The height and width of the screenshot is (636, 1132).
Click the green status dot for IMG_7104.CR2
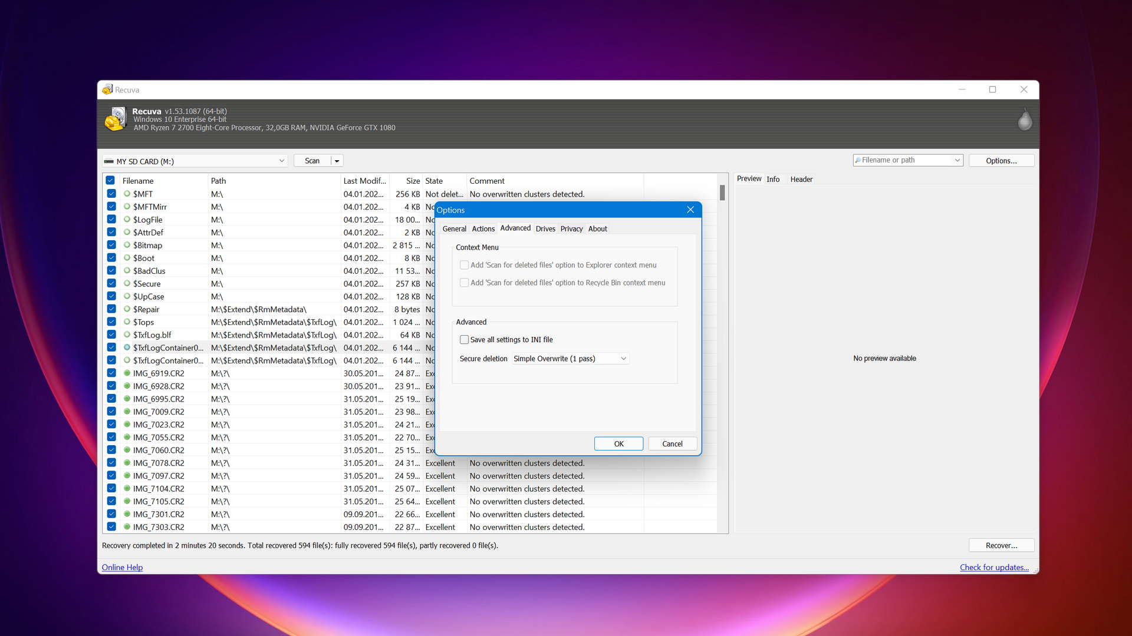pos(127,488)
